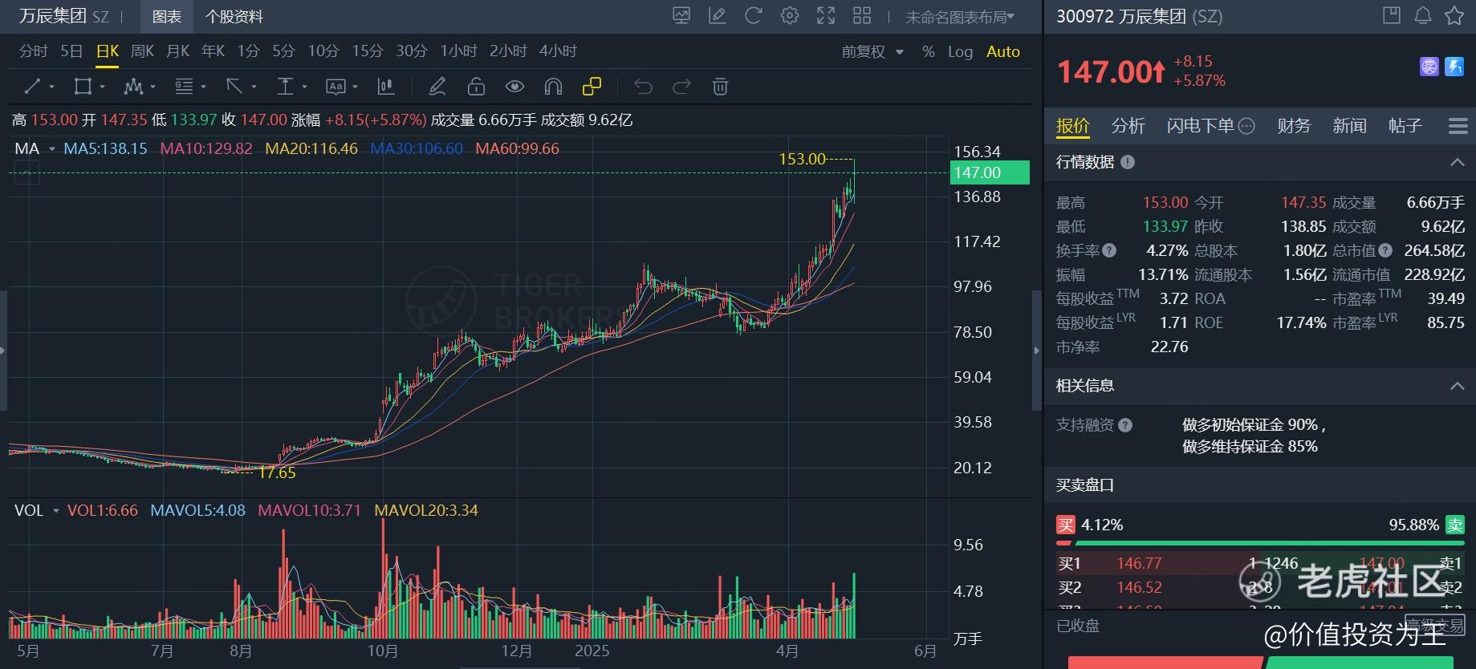1476x669 pixels.
Task: Click the bookmark note icon beside stock name
Action: [x=1392, y=15]
